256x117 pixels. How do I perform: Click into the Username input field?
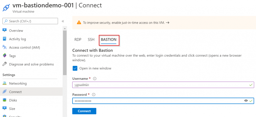point(163,85)
